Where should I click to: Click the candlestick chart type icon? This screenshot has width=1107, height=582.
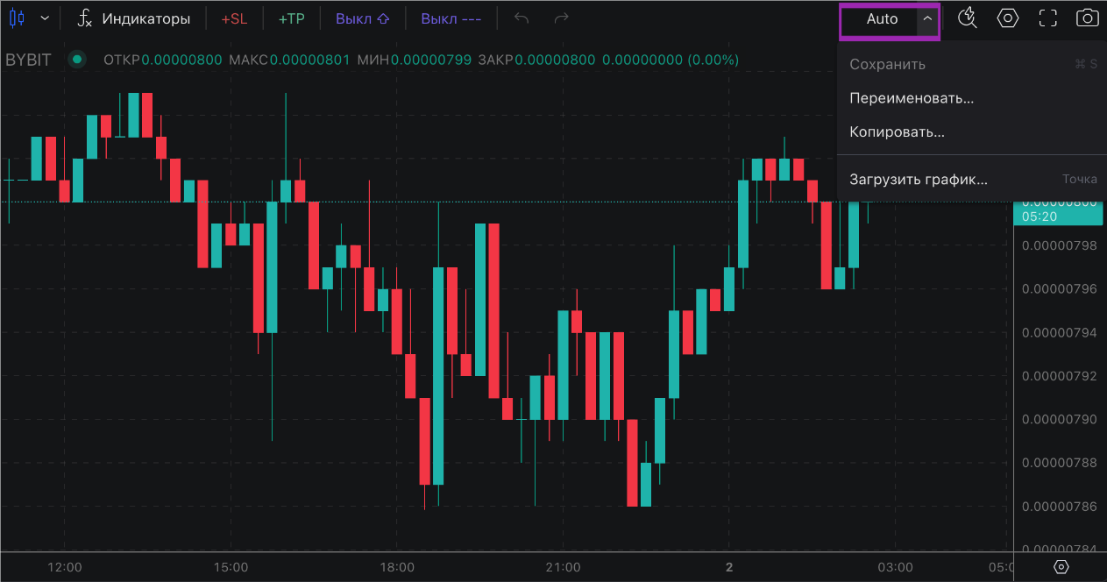(17, 18)
